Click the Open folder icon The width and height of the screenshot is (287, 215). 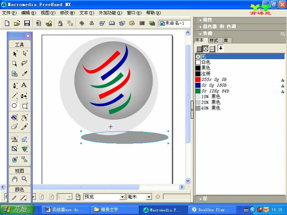pos(17,23)
